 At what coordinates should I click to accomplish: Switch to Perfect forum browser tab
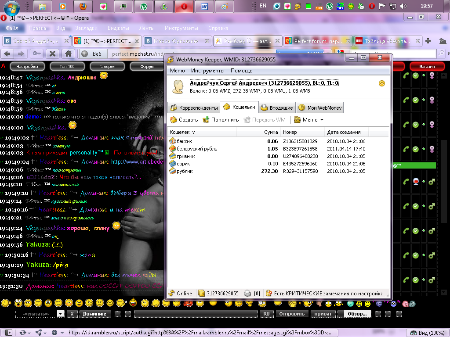tap(318, 41)
